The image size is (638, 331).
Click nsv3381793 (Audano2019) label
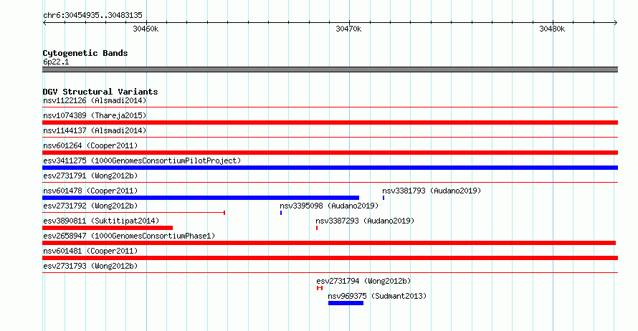[x=432, y=191]
